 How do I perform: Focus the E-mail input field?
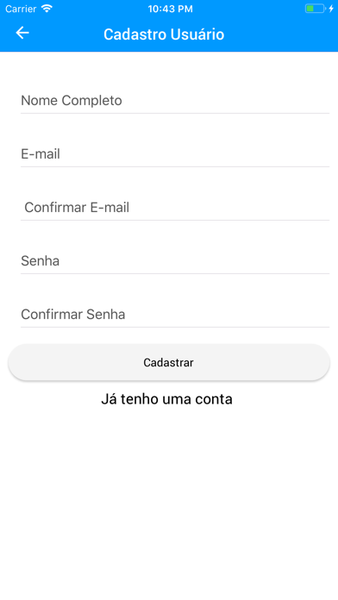click(175, 154)
